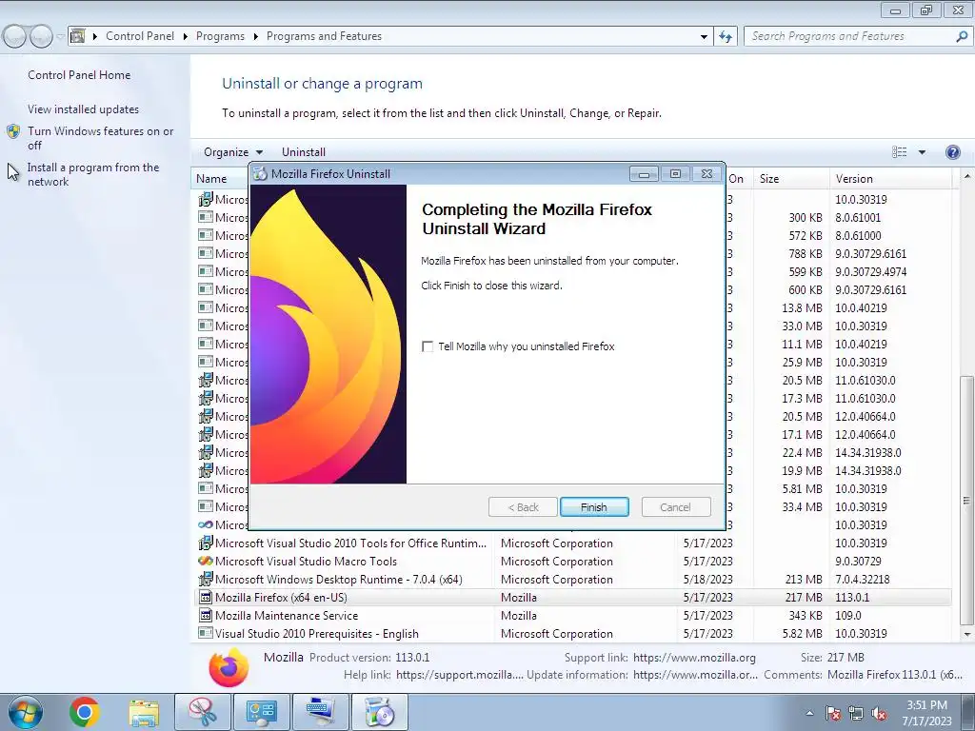Select Microsoft Visual Studio Macro Tools row
The width and height of the screenshot is (975, 731).
coord(573,562)
